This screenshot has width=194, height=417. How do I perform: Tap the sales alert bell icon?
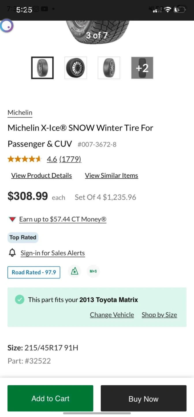click(12, 253)
